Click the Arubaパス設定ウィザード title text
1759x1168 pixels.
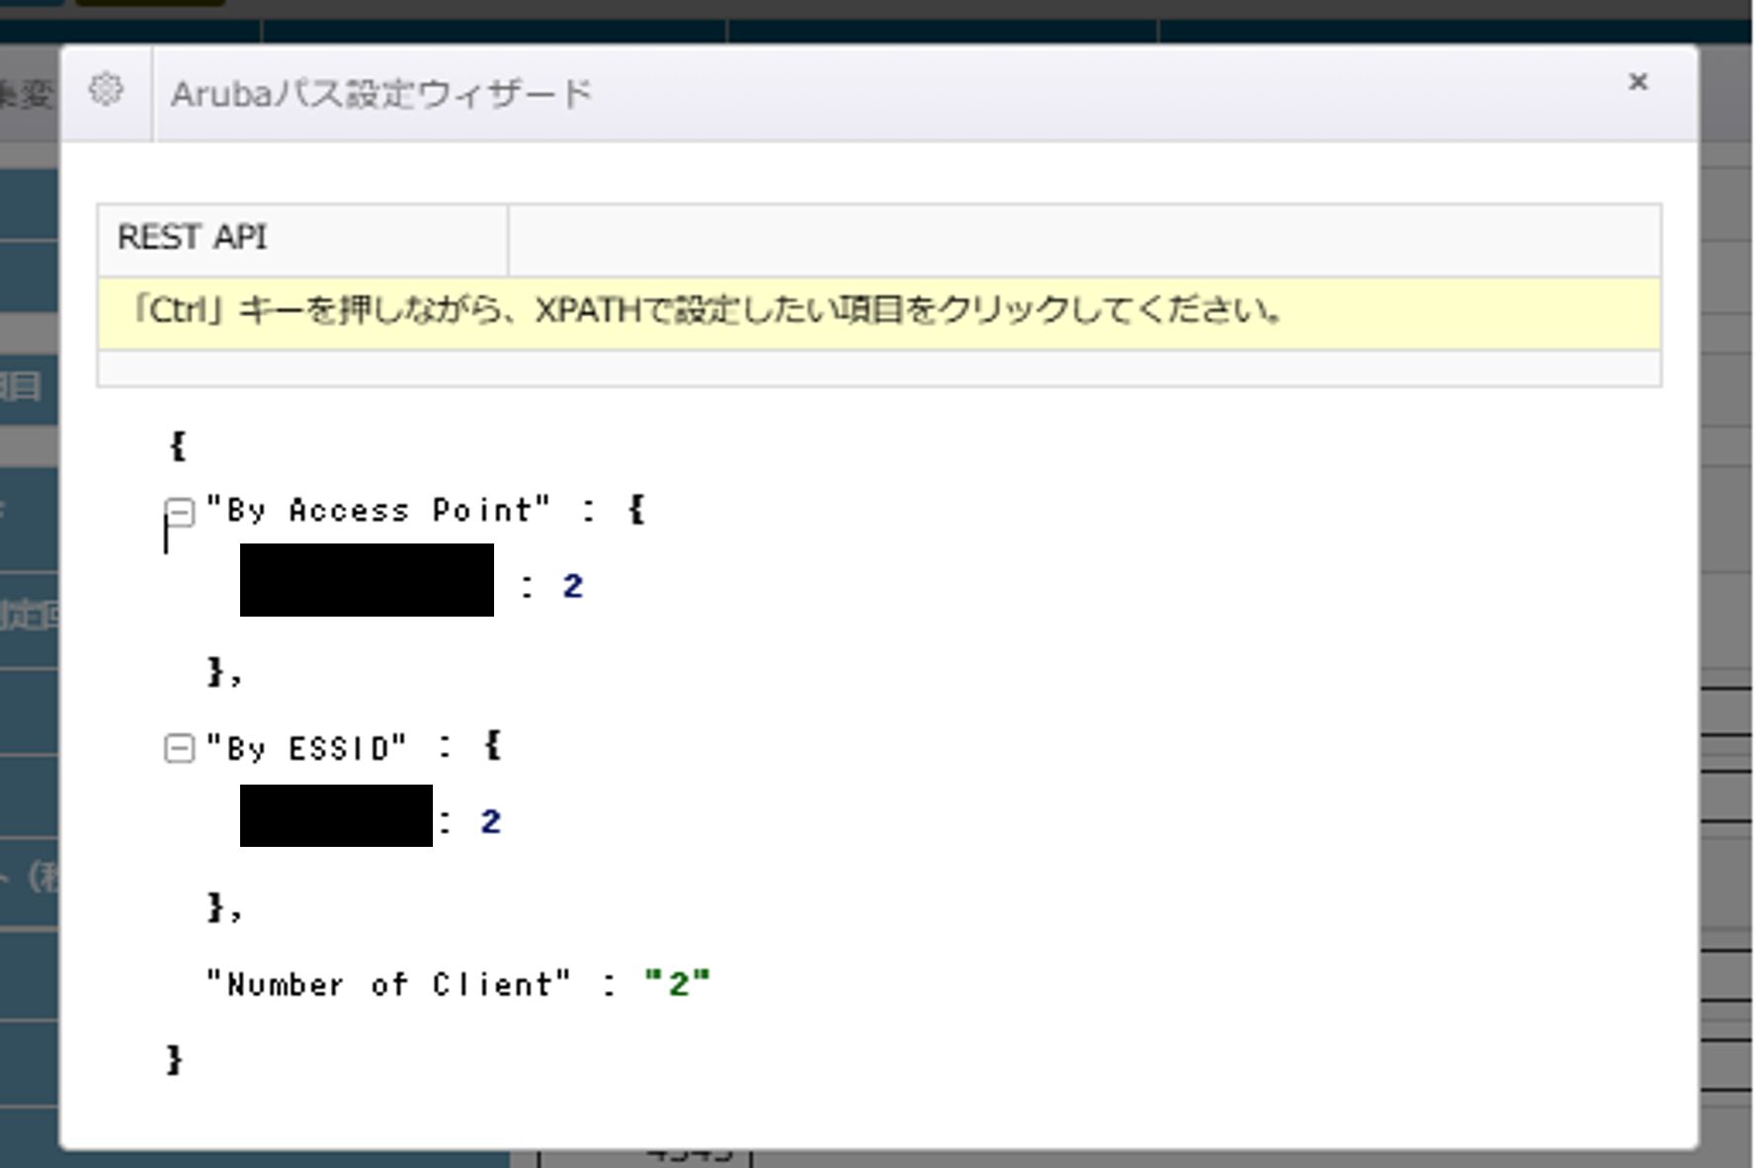pos(381,94)
